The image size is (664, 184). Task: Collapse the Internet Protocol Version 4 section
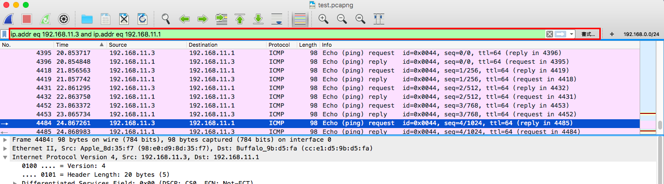5,157
